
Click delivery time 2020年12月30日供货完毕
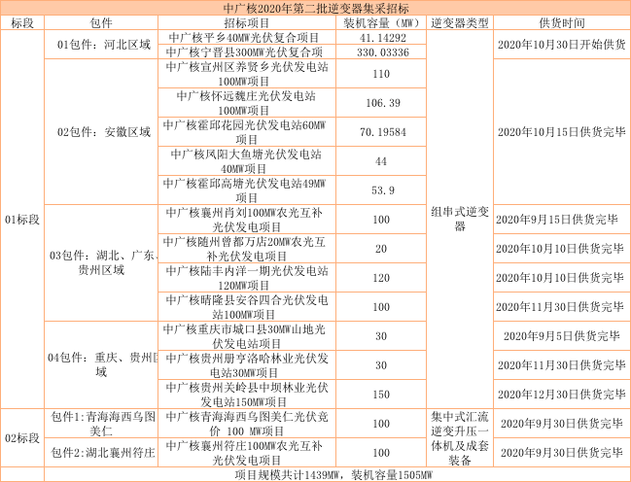[562, 395]
